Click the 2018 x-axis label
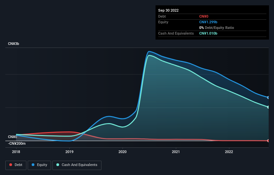This screenshot has height=175, width=274. coord(16,152)
